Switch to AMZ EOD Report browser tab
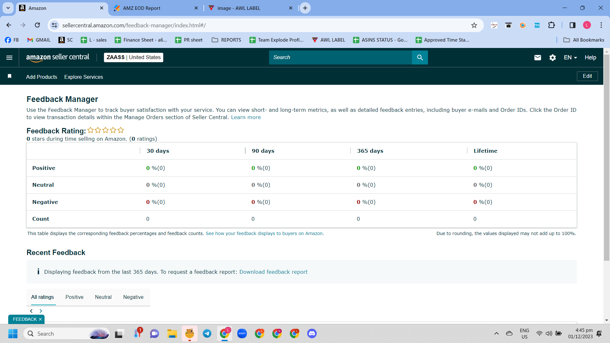The image size is (610, 343). coord(156,8)
